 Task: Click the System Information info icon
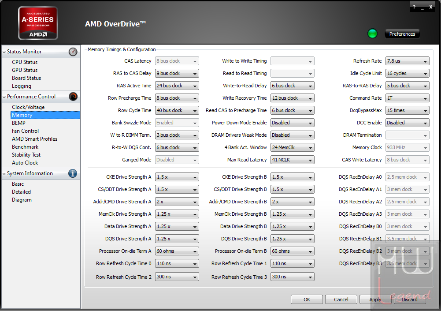click(x=73, y=173)
